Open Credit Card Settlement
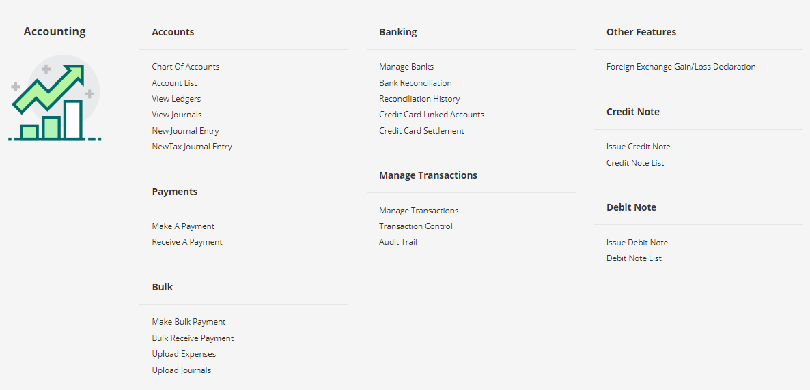This screenshot has height=390, width=810. click(x=421, y=131)
